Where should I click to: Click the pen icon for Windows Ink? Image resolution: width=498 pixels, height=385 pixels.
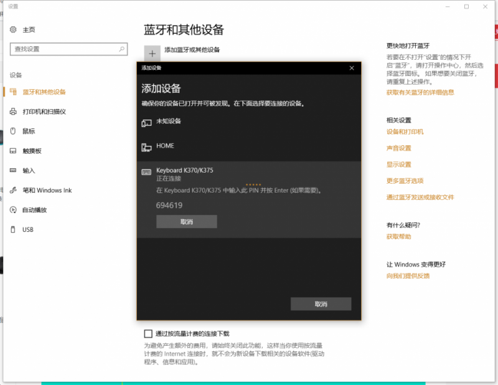click(x=13, y=190)
